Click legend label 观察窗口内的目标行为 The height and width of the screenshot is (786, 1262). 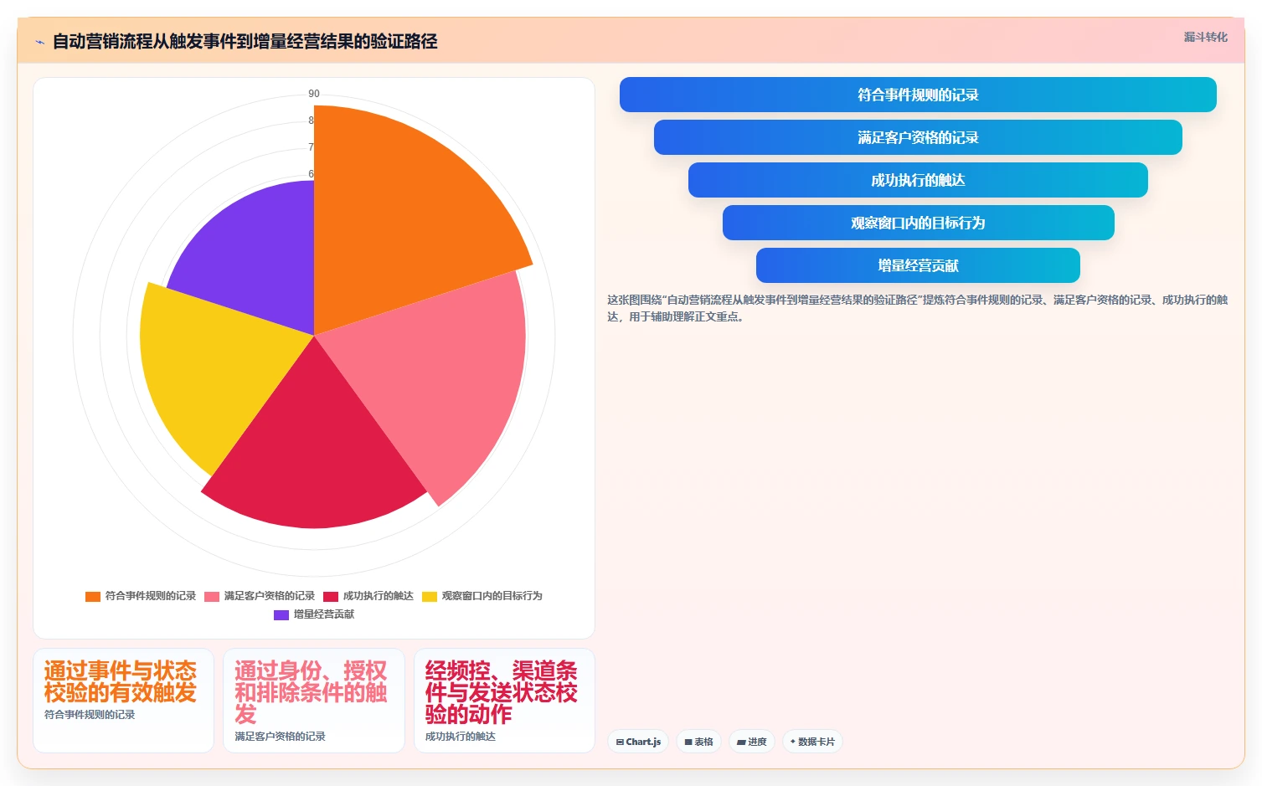point(492,596)
